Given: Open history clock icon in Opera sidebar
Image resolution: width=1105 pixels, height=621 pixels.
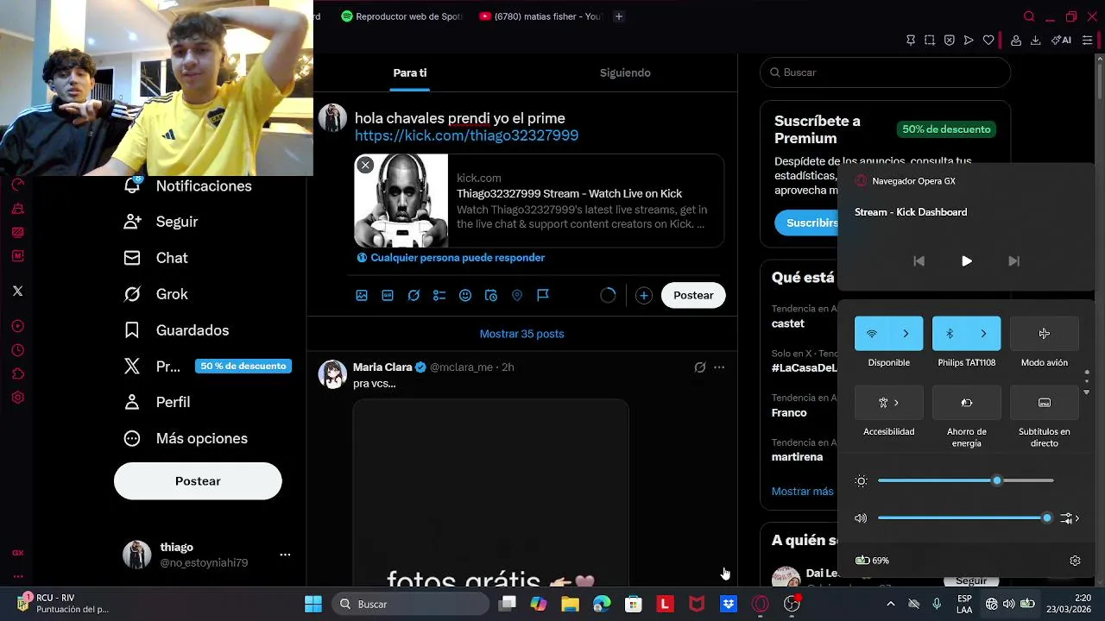Looking at the screenshot, I should click(17, 350).
